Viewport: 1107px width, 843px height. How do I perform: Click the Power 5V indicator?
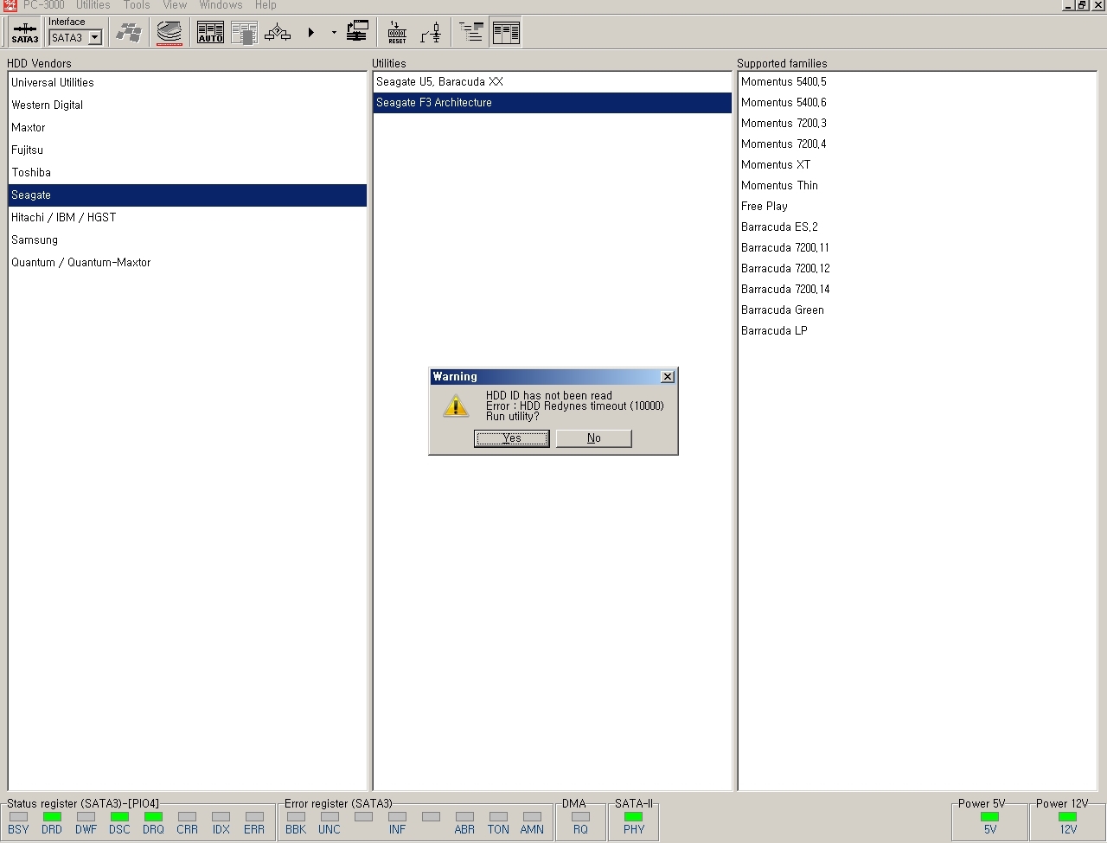tap(989, 817)
